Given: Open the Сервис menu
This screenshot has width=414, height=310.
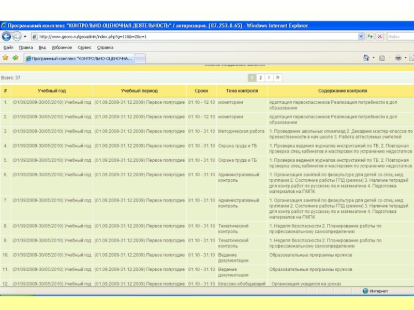Looking at the screenshot, I should pos(84,48).
